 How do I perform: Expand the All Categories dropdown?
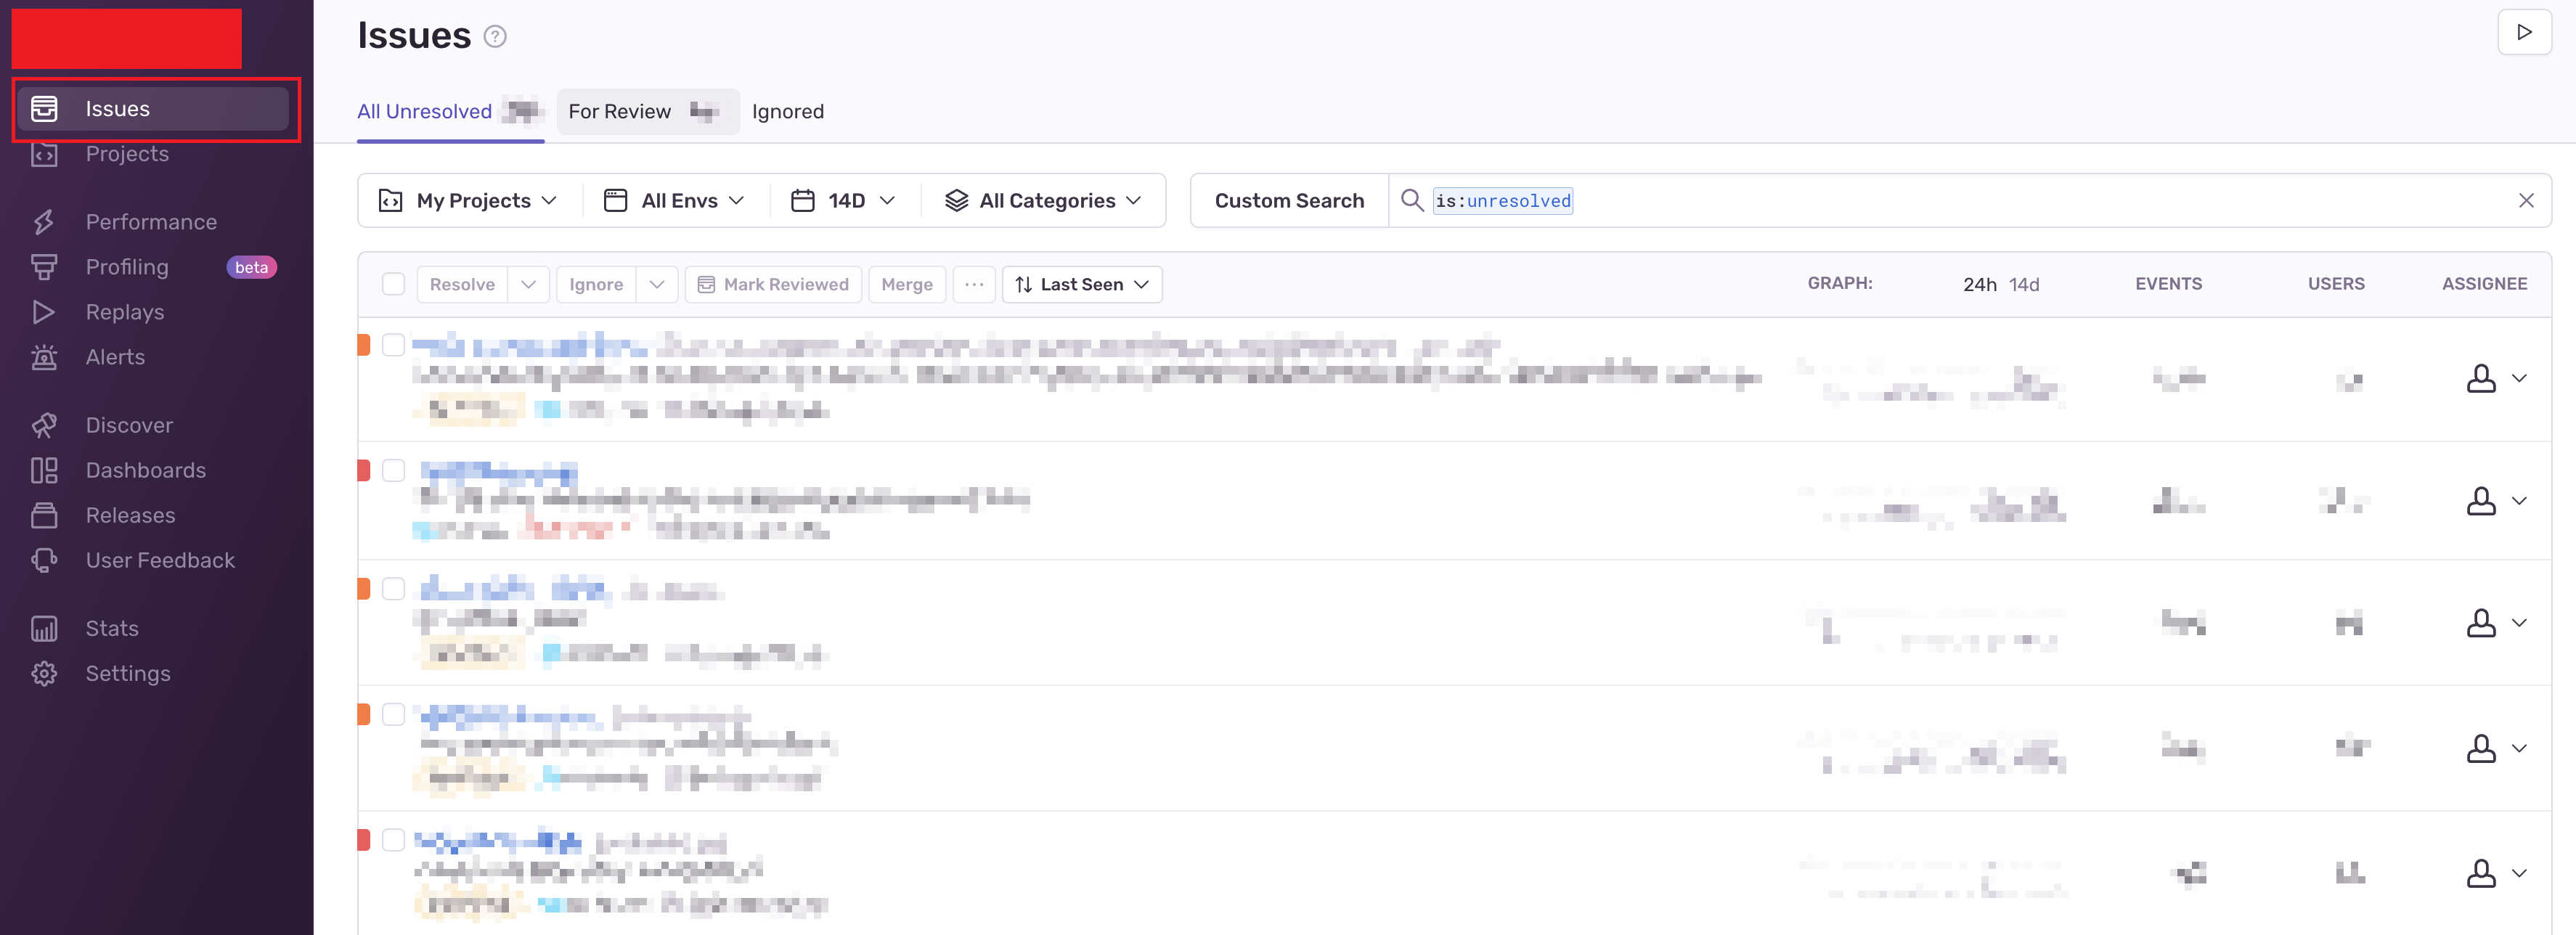tap(1043, 200)
